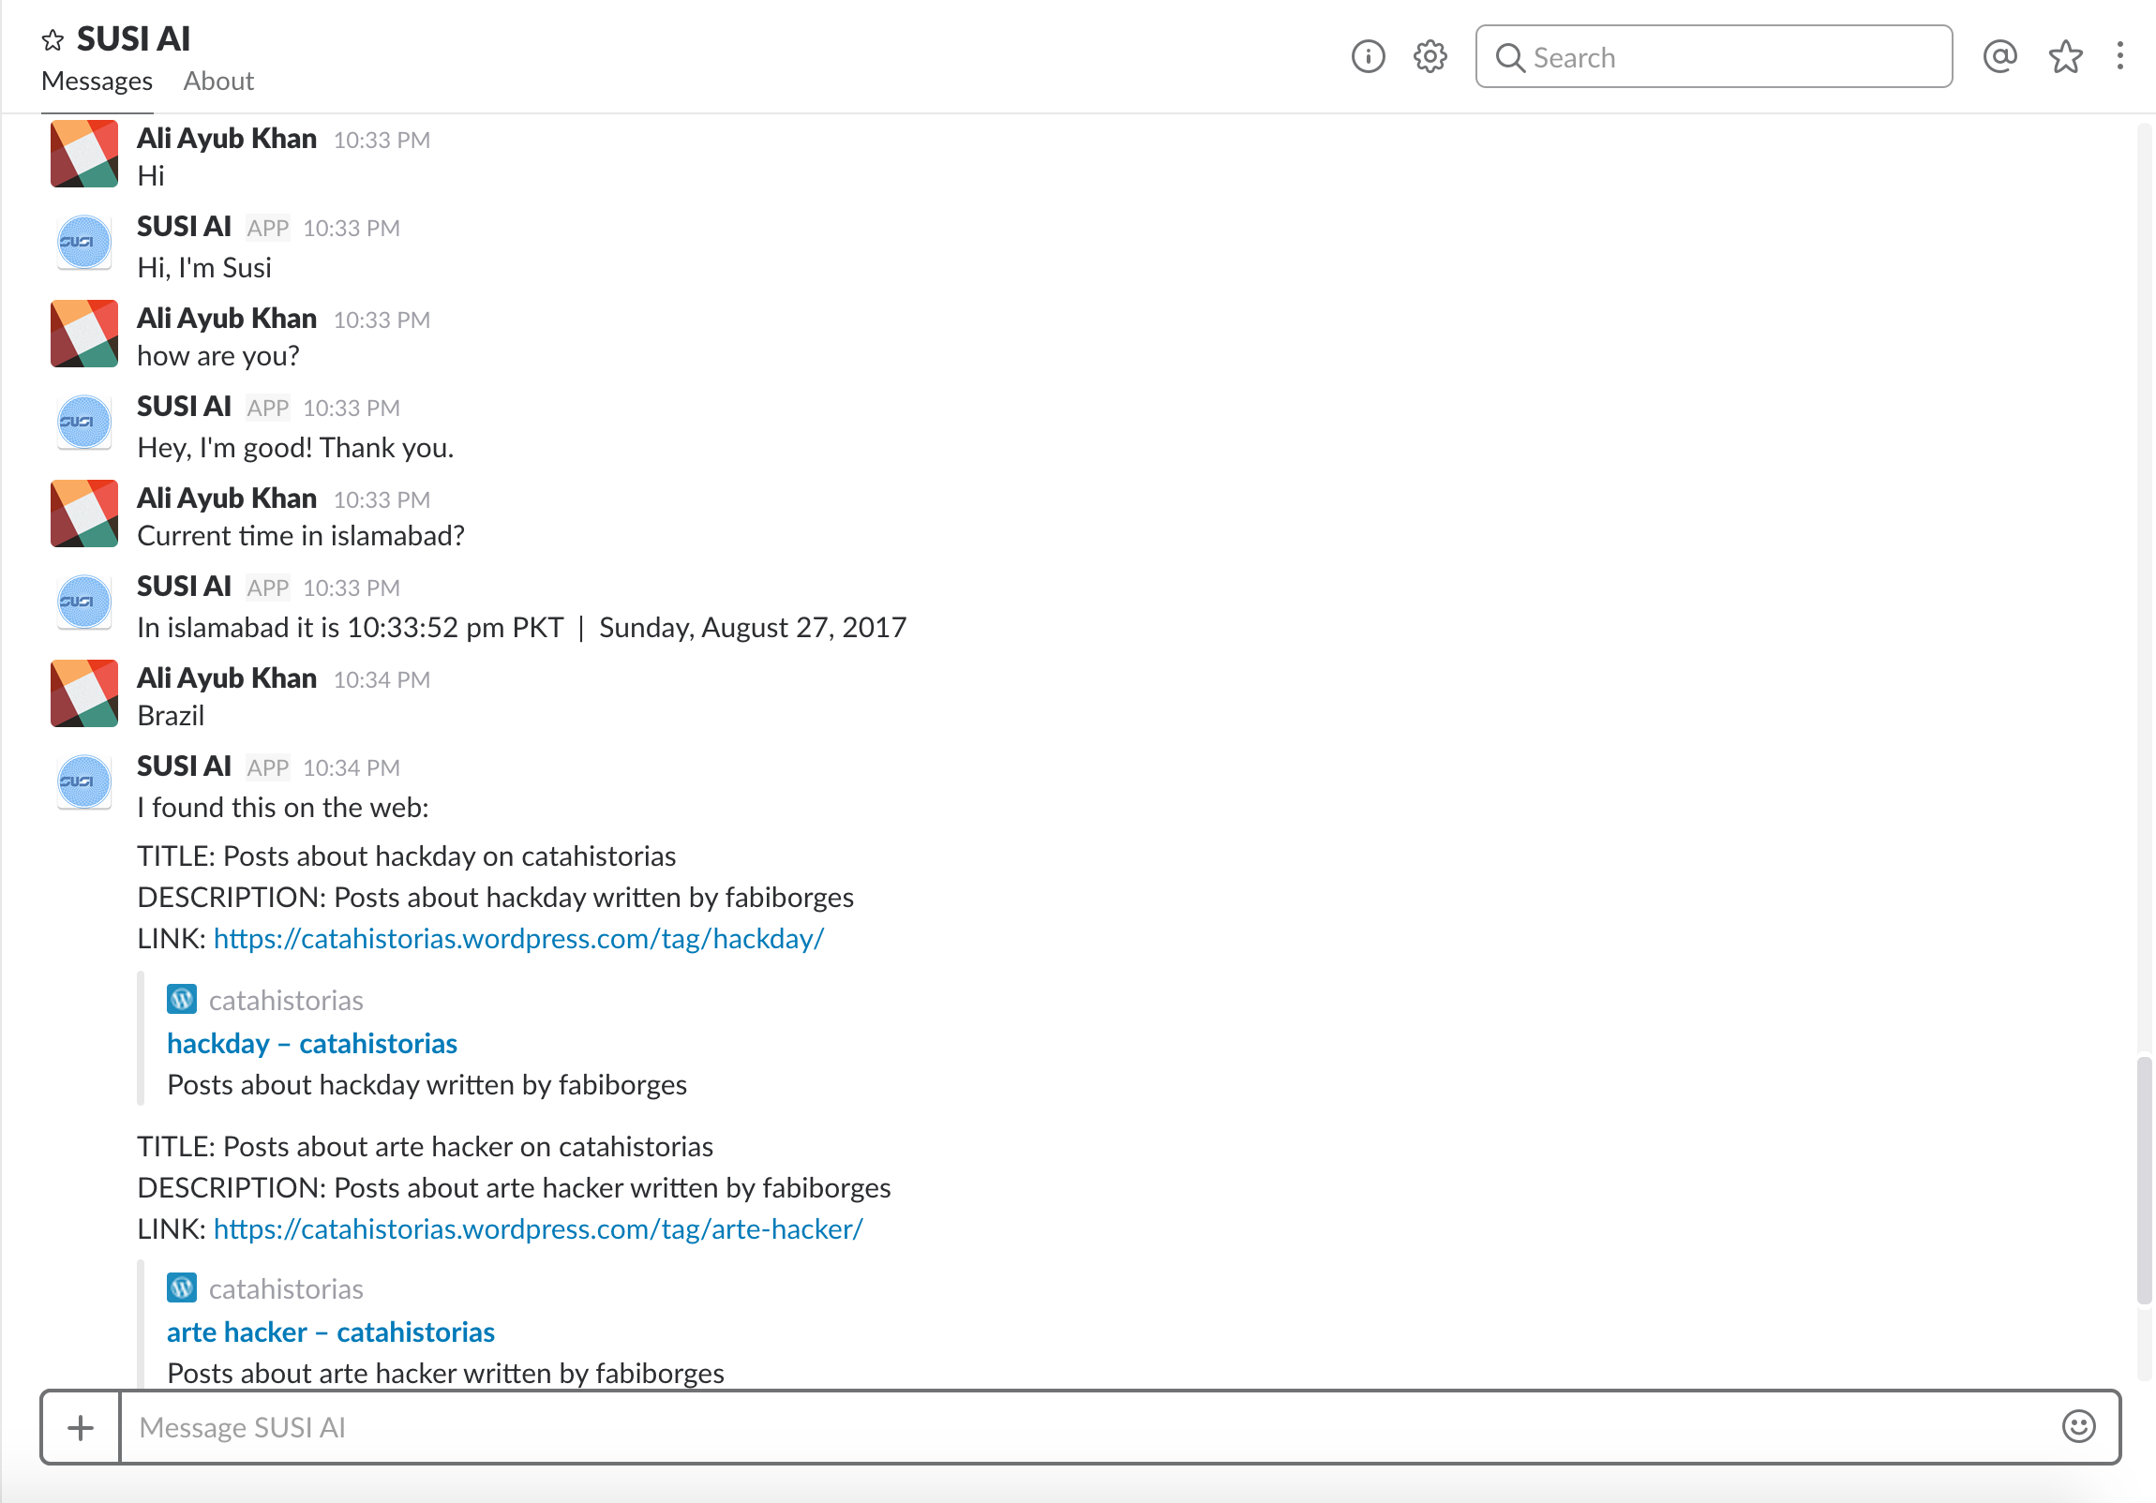2156x1503 pixels.
Task: Select the Messages tab
Action: 97,82
